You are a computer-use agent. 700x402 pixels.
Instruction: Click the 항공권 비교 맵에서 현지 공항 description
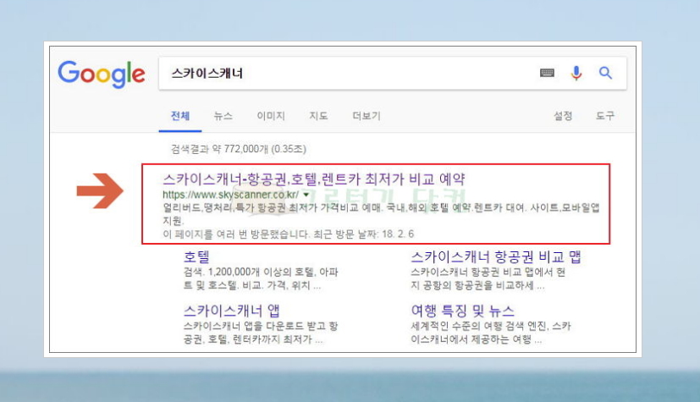click(x=488, y=278)
